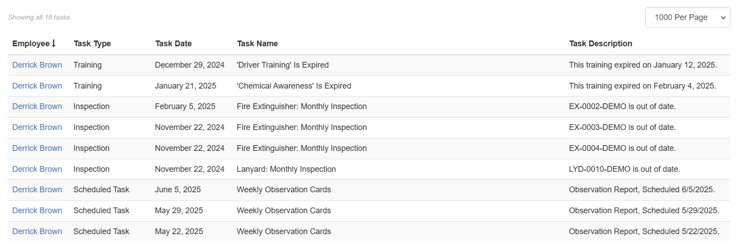Click the Task Name column header

pos(257,44)
